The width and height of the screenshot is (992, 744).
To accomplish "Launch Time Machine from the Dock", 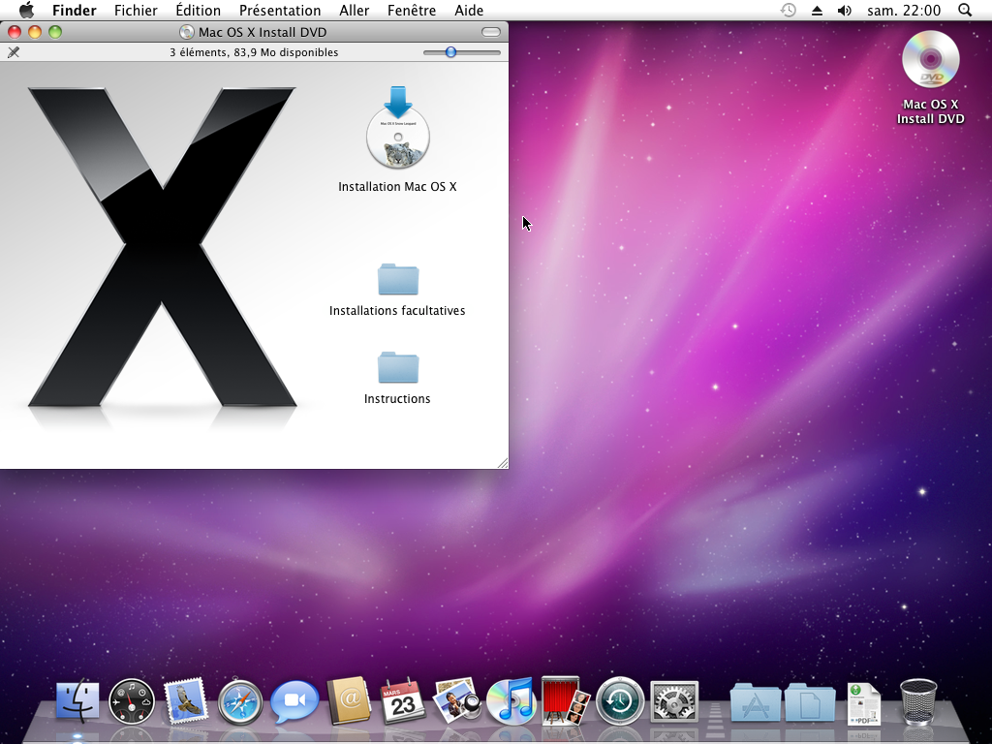I will coord(620,701).
